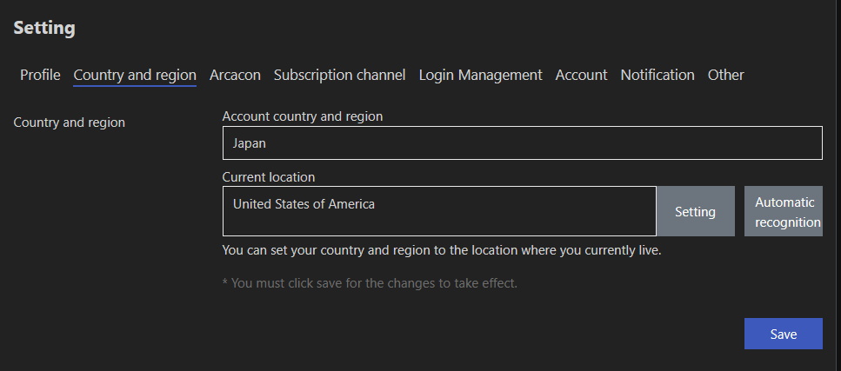Switch to the Arcacon tab

(x=235, y=75)
